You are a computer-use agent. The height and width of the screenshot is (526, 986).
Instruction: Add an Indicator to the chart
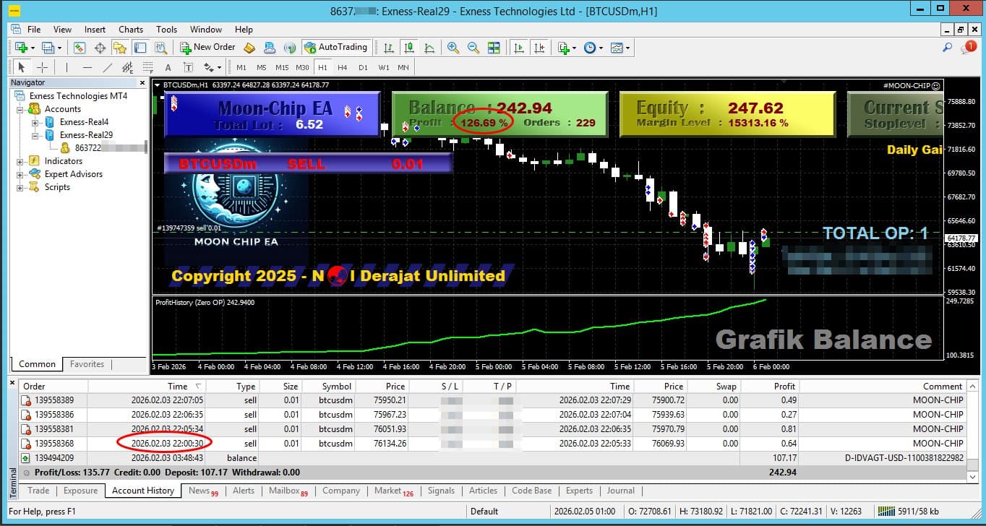pyautogui.click(x=565, y=48)
